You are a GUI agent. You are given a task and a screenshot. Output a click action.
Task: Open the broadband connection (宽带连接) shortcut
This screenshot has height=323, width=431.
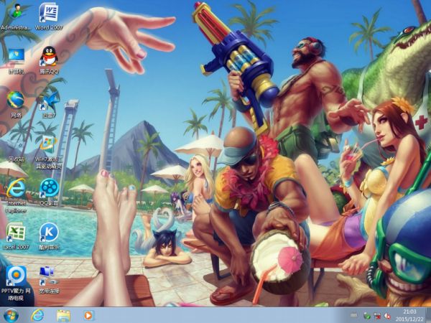49,274
